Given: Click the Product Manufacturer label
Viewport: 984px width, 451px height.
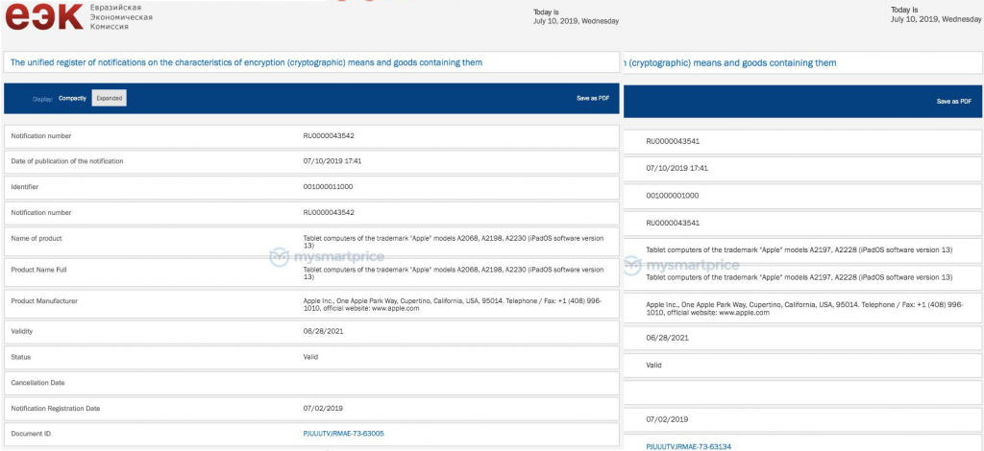Looking at the screenshot, I should (44, 300).
